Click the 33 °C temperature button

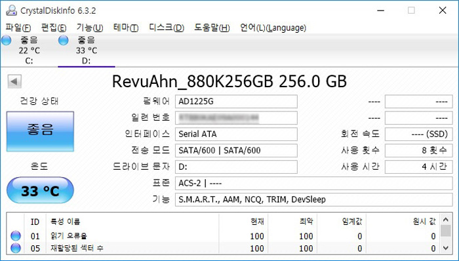40,190
